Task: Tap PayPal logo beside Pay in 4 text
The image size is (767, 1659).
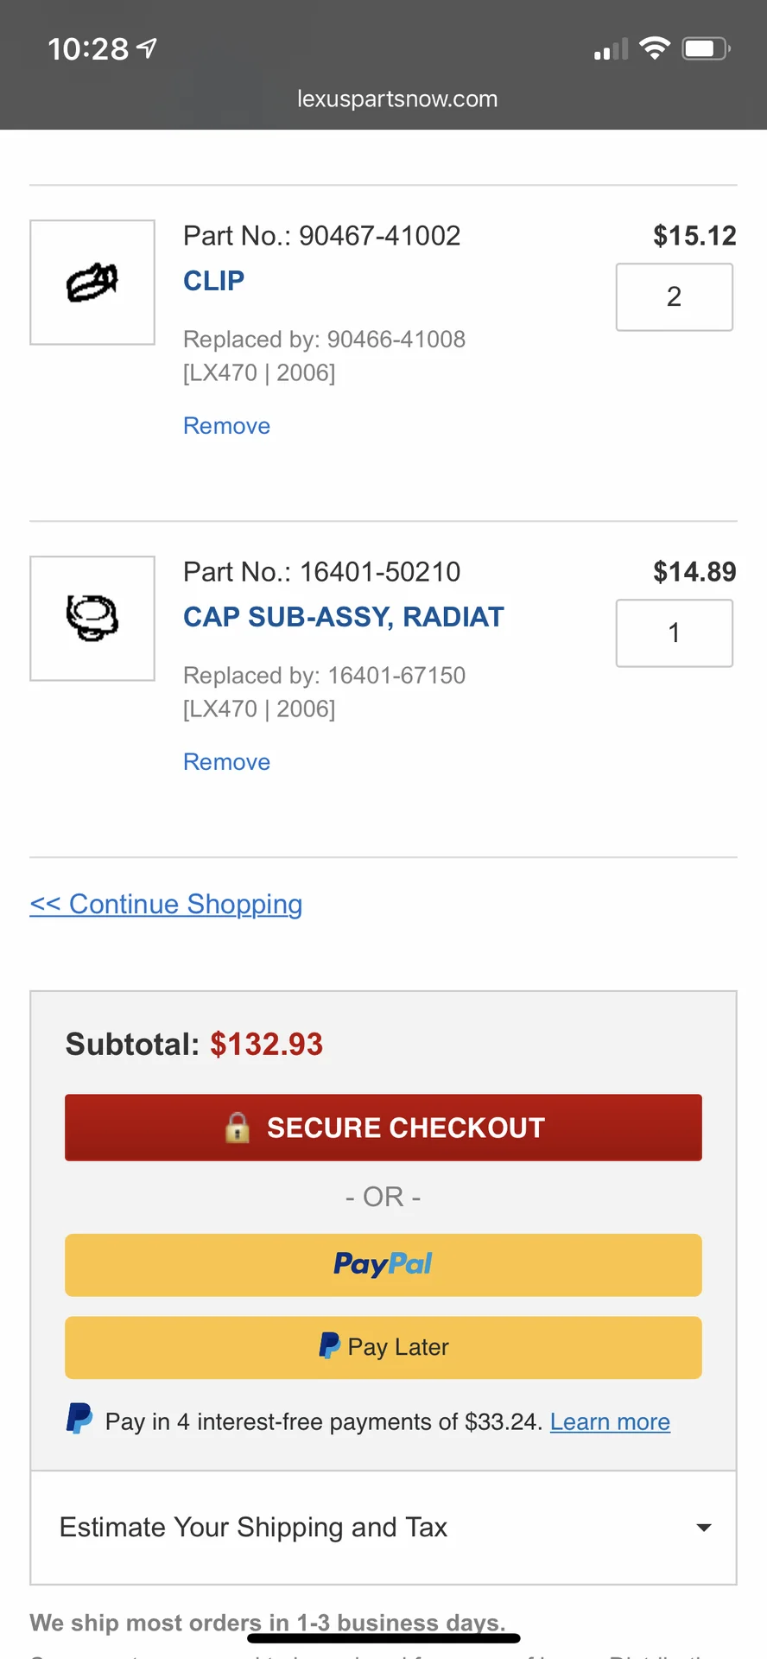Action: click(x=79, y=1419)
